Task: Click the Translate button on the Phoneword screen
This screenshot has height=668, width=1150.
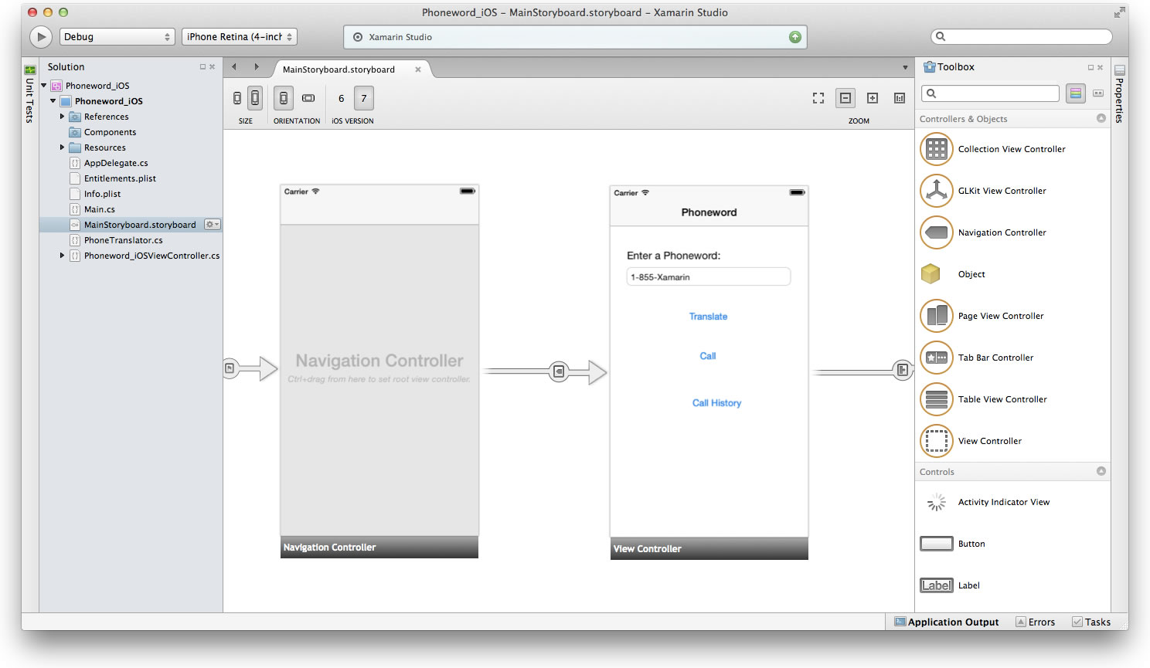Action: (x=708, y=317)
